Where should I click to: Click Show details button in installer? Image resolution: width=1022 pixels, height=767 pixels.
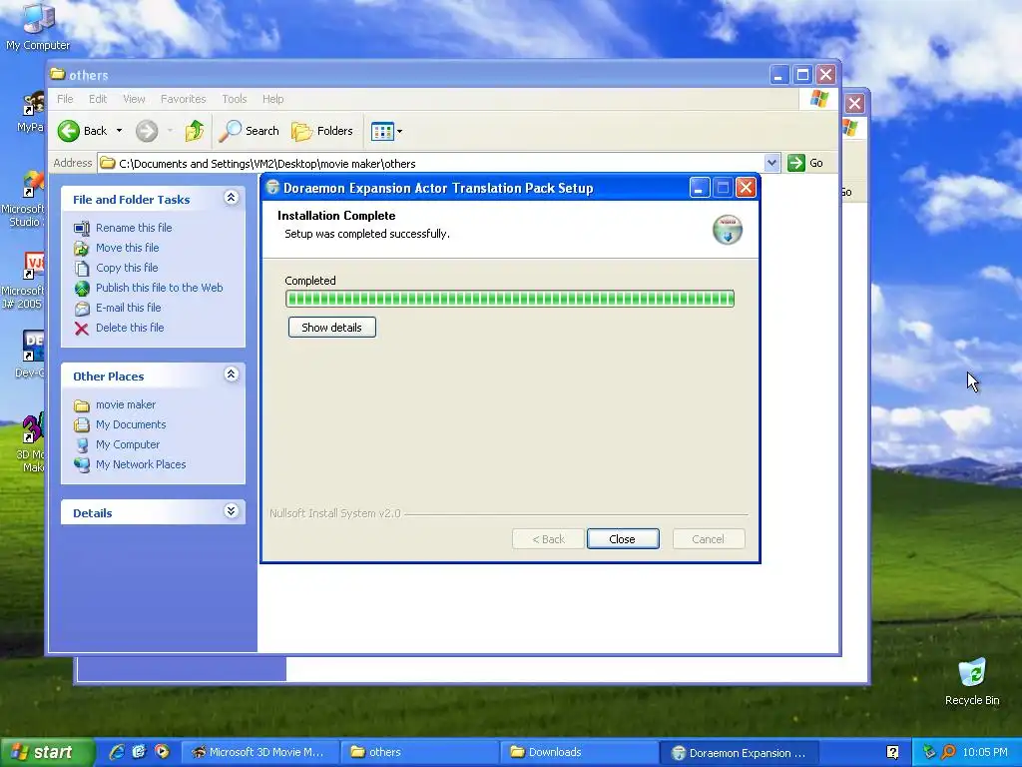(x=331, y=328)
